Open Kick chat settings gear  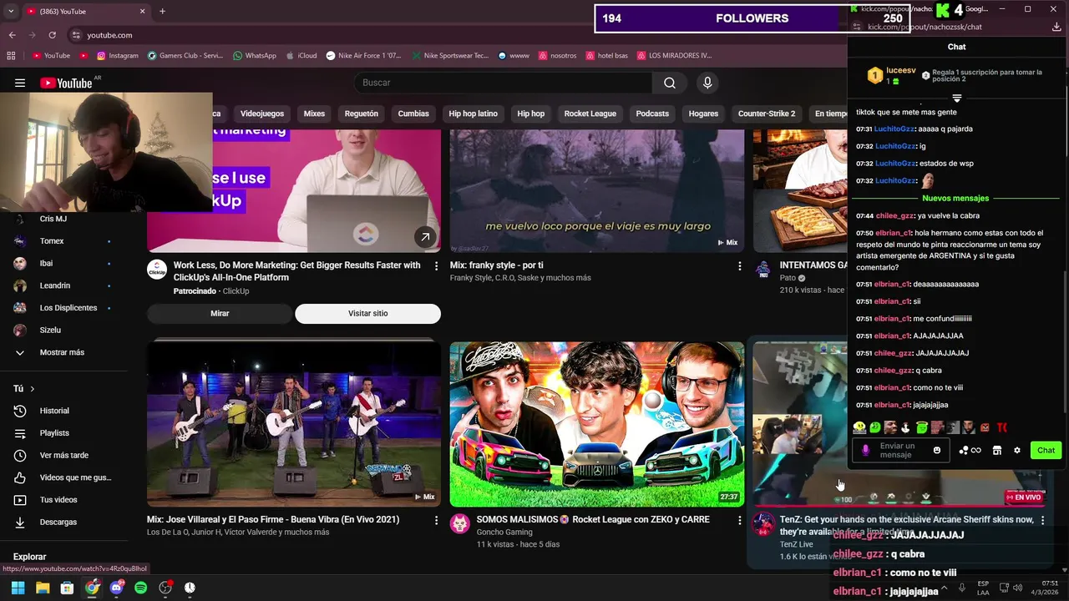pyautogui.click(x=1017, y=451)
